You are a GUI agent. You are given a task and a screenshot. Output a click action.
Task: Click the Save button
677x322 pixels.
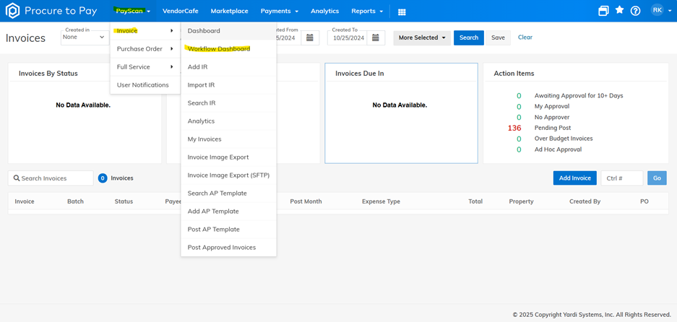(x=498, y=38)
